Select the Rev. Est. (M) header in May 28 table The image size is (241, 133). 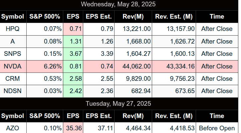(x=174, y=17)
